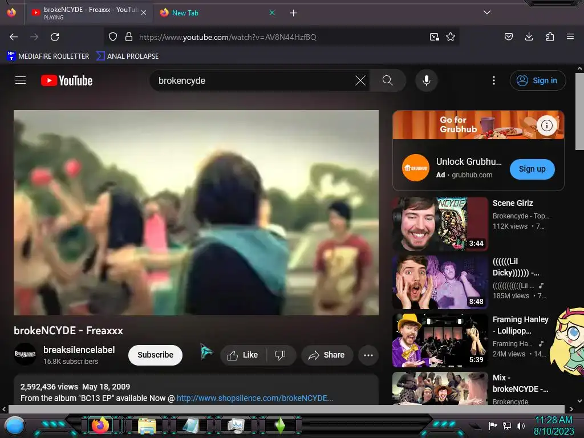Viewport: 584px width, 438px height.
Task: Open the shopsilence.com link in description
Action: pyautogui.click(x=255, y=398)
